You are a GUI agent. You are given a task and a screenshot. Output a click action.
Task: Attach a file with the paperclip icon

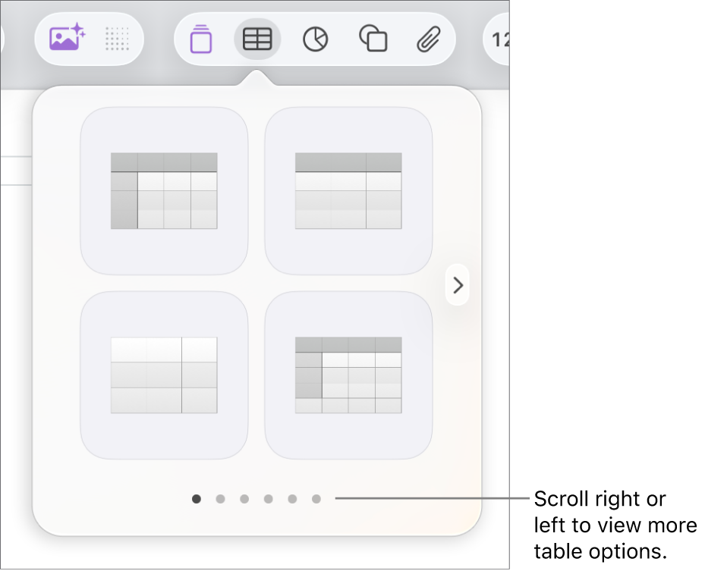click(x=427, y=39)
